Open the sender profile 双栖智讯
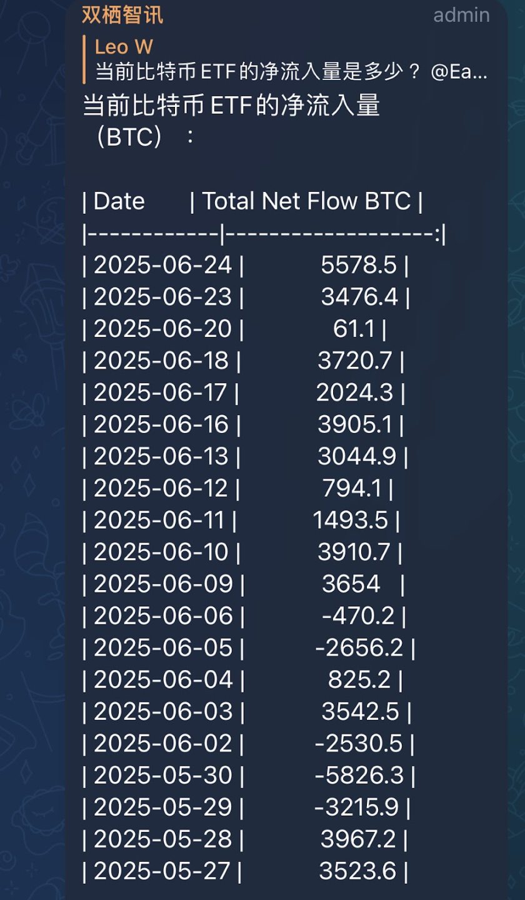The width and height of the screenshot is (525, 900). [122, 14]
